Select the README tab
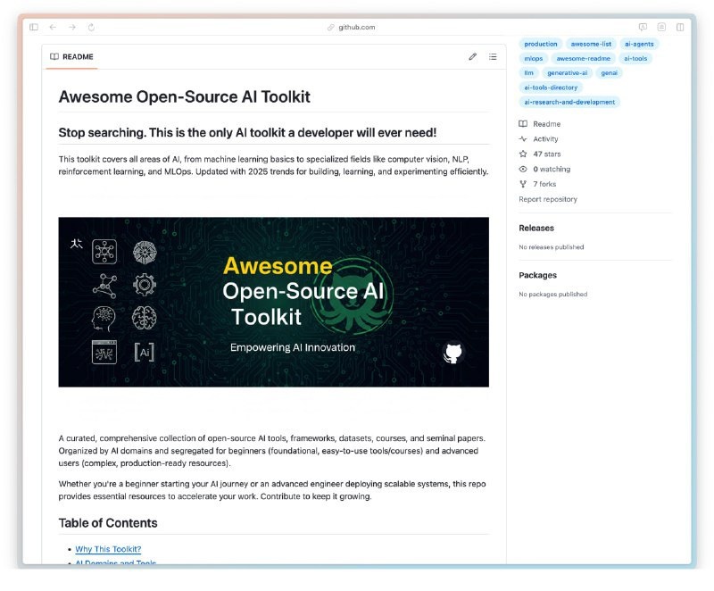The height and width of the screenshot is (591, 714). click(71, 57)
